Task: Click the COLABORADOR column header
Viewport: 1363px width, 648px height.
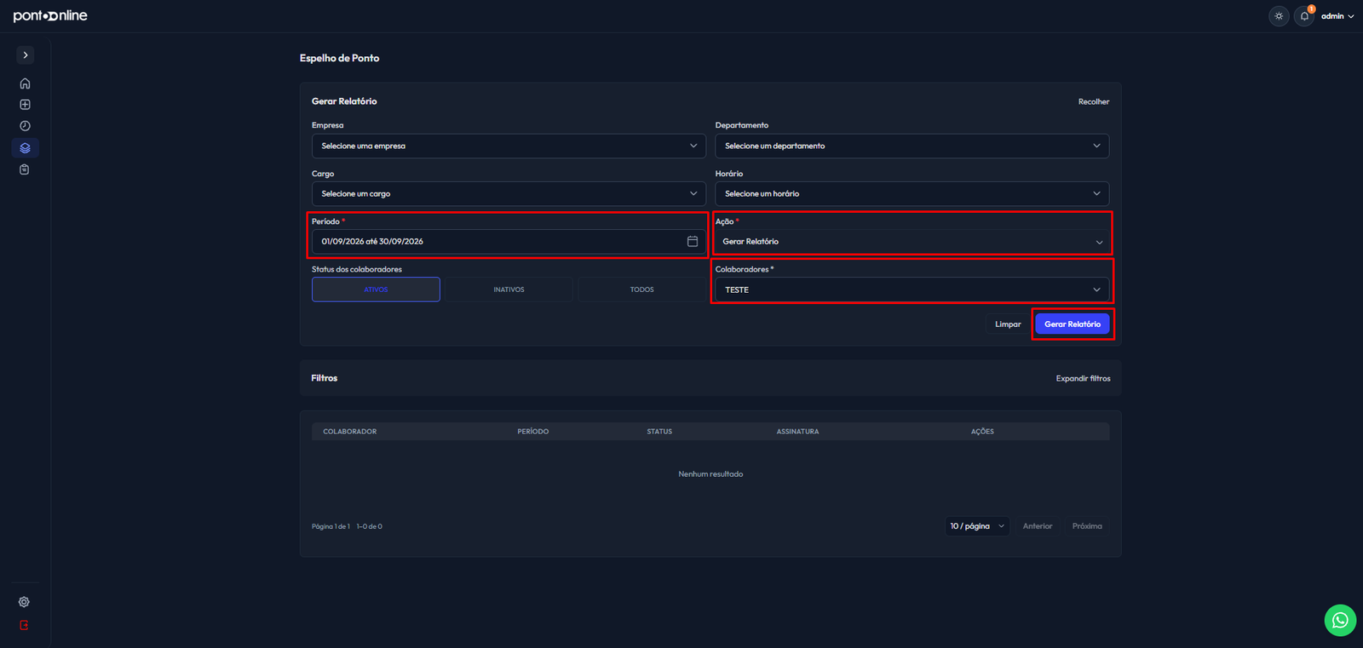Action: coord(349,432)
